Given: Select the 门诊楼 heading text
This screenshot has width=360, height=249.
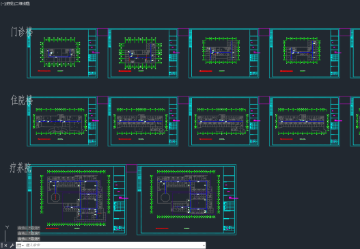Looking at the screenshot, I should pos(22,31).
